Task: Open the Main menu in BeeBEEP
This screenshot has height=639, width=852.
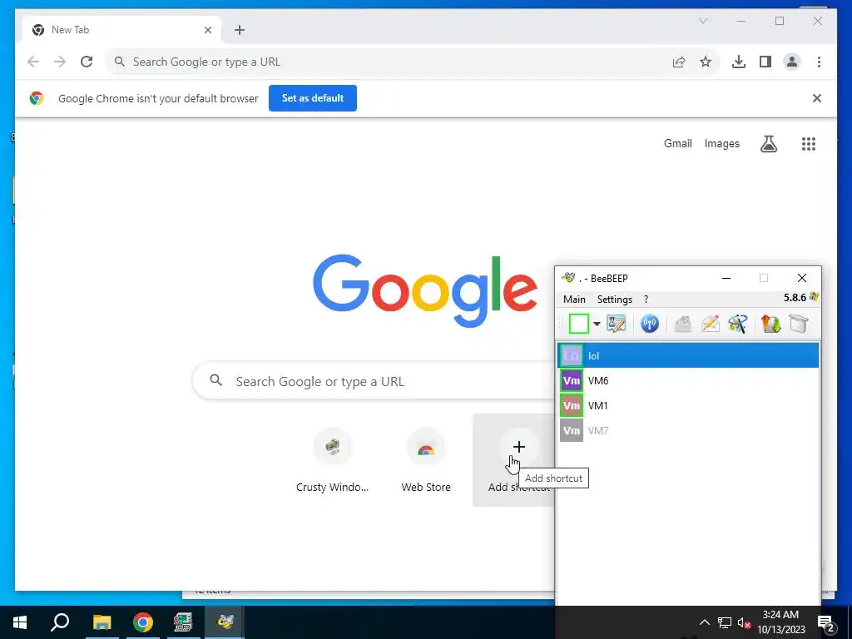Action: (574, 300)
